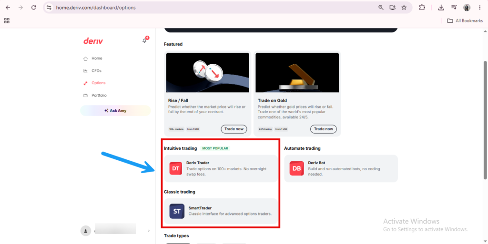Image resolution: width=488 pixels, height=244 pixels.
Task: Open the Chrome three-dot menu
Action: (x=479, y=8)
